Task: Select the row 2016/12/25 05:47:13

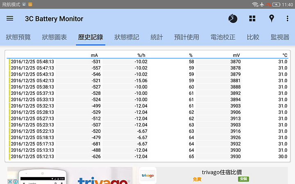Action: tap(148, 68)
